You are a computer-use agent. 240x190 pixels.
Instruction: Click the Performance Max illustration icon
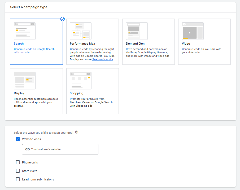[x=81, y=31]
